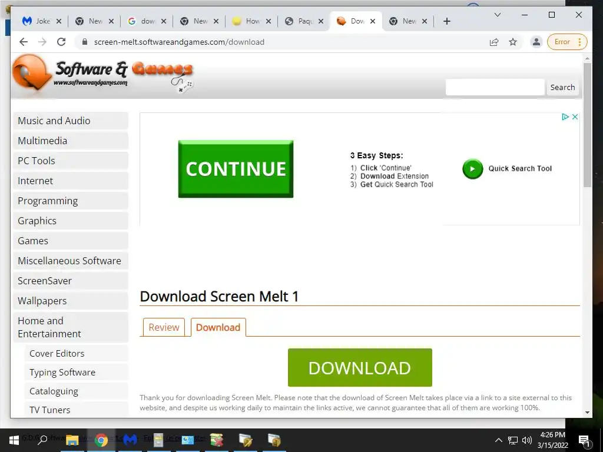Close the 'Paqu' tab
Image resolution: width=603 pixels, height=452 pixels.
click(321, 21)
